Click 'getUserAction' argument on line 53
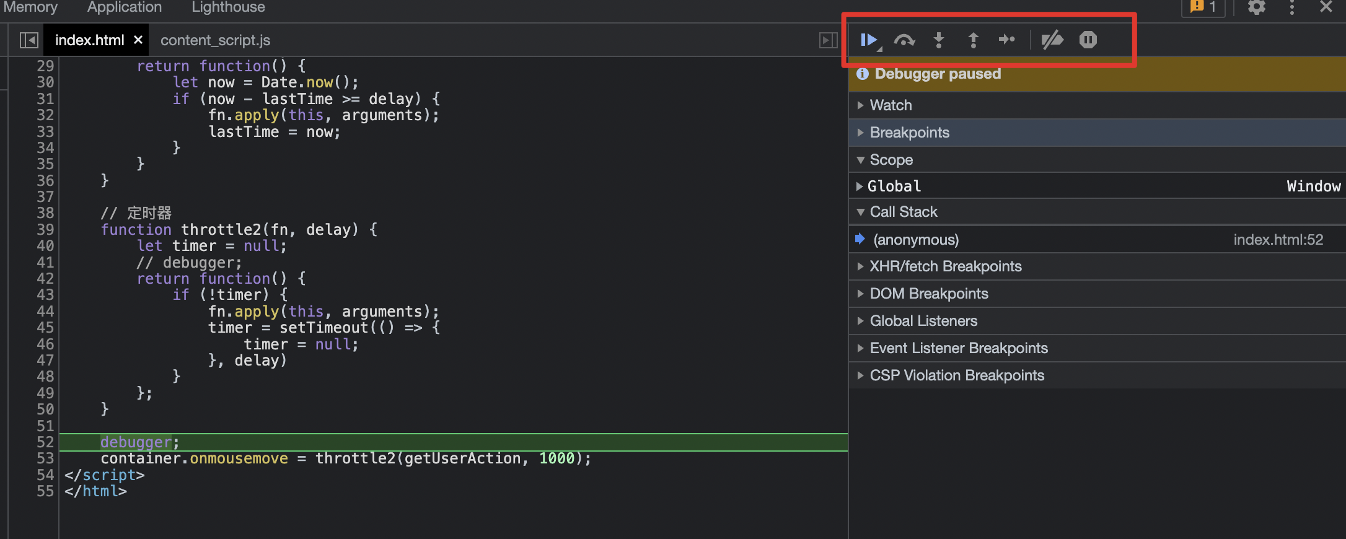Image resolution: width=1346 pixels, height=539 pixels. click(x=462, y=458)
